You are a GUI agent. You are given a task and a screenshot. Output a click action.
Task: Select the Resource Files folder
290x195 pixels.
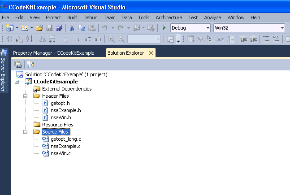click(x=57, y=125)
